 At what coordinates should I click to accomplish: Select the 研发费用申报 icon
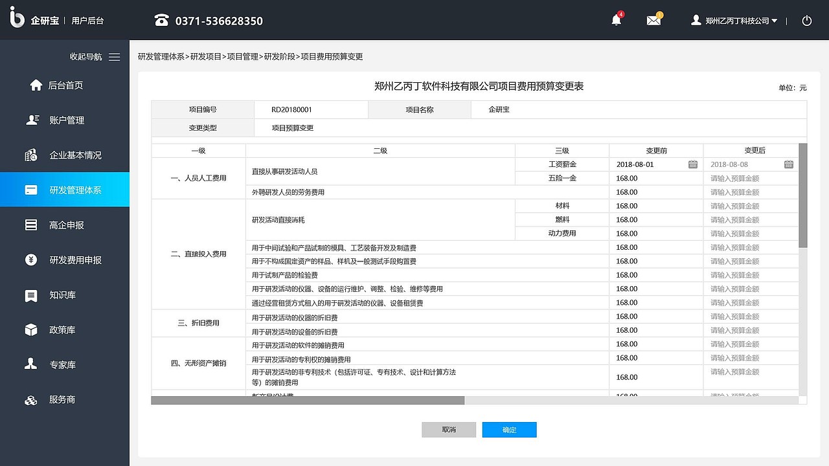(x=30, y=260)
